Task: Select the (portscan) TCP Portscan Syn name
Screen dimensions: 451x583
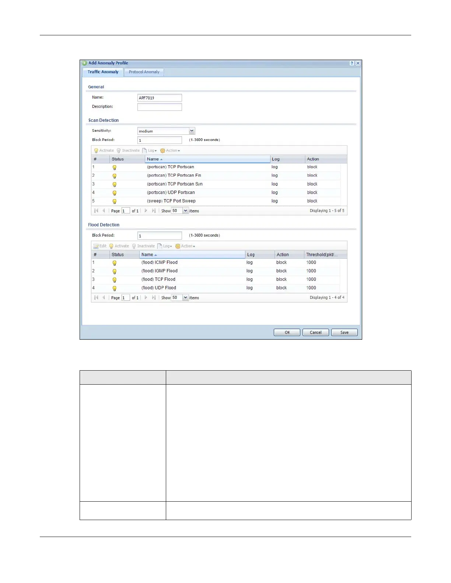Action: [175, 184]
